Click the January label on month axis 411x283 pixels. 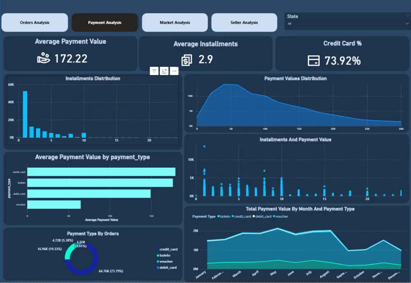(201, 274)
